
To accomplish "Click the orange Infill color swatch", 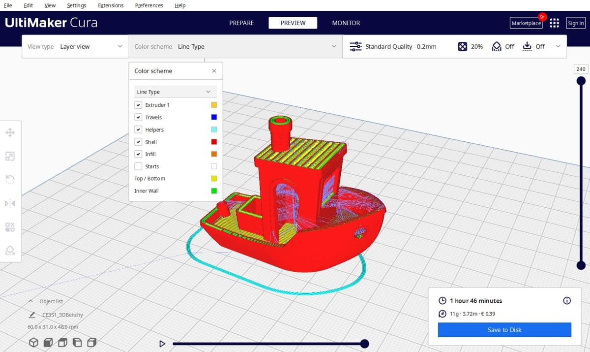I will tap(214, 154).
